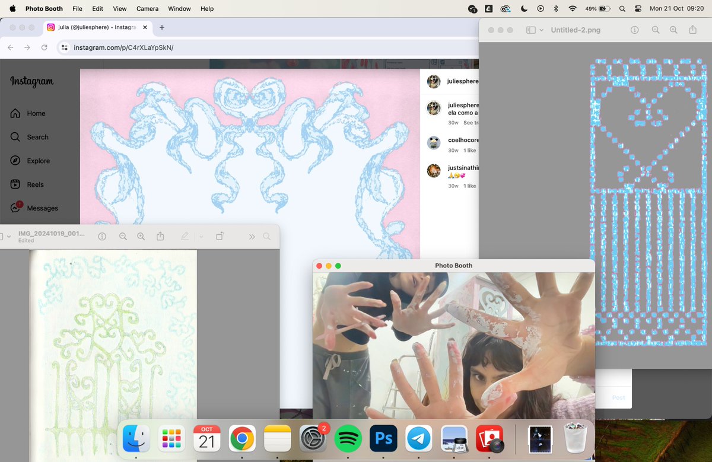
Task: Open Instagram Search
Action: click(29, 137)
